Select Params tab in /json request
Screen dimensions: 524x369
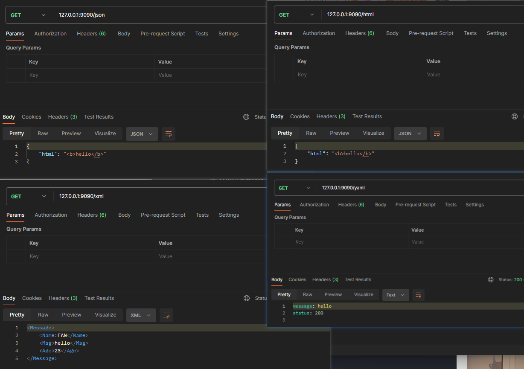click(x=15, y=34)
